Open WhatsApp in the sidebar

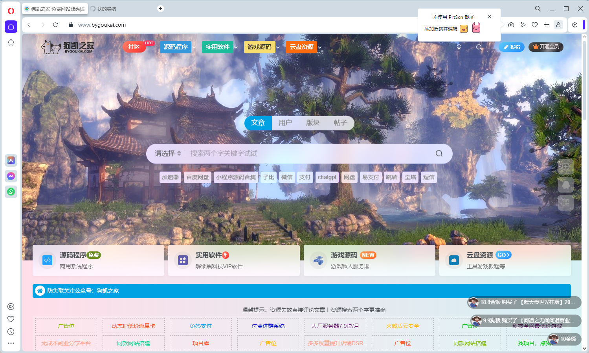(11, 192)
